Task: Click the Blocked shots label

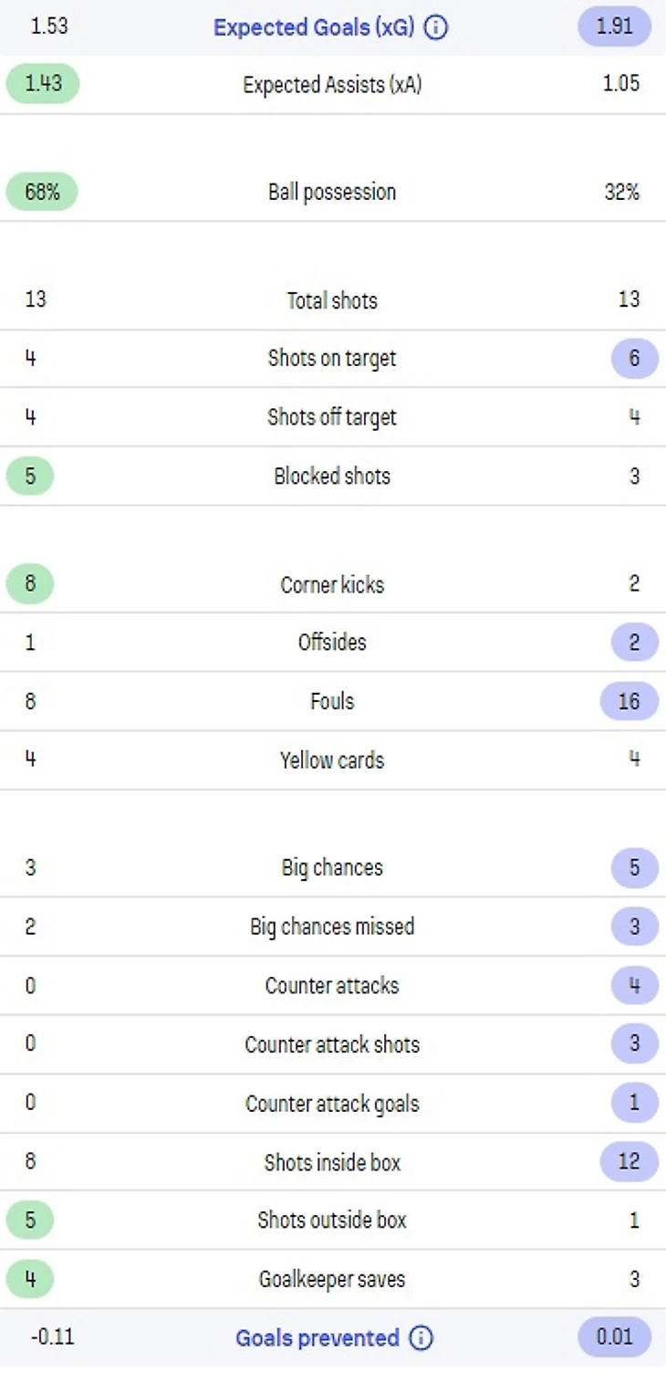Action: (x=332, y=476)
